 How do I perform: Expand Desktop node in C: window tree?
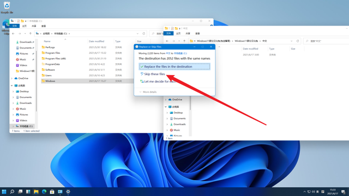tap(13, 91)
